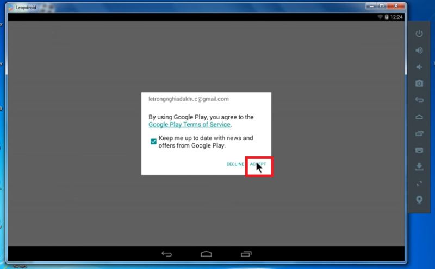Tap the Android recents button in navigation bar
The height and width of the screenshot is (269, 435).
[x=246, y=254]
